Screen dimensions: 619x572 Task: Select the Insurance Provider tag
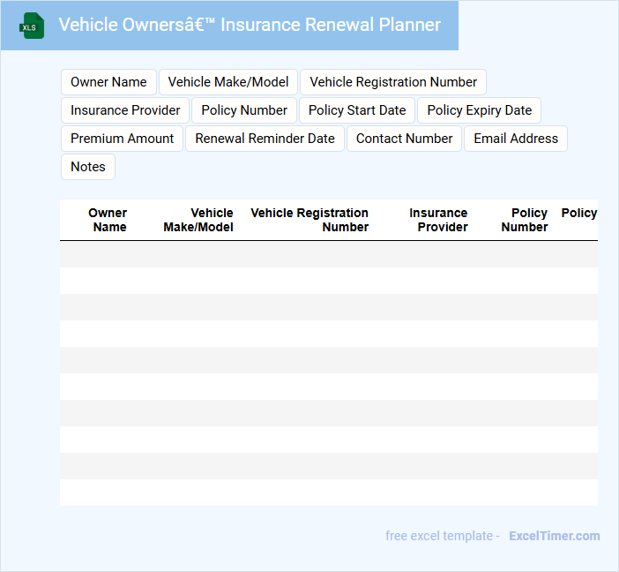click(x=125, y=110)
